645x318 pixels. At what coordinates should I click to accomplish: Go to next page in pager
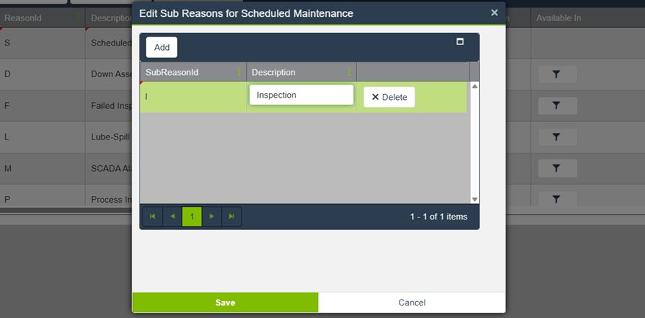tap(212, 217)
